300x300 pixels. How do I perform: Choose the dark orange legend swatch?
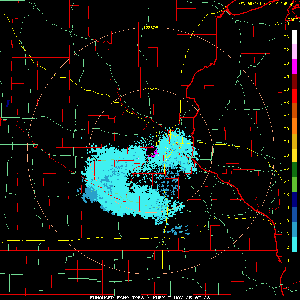[x=294, y=111]
